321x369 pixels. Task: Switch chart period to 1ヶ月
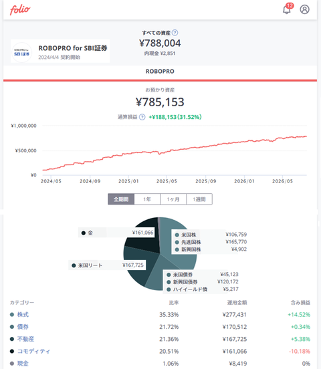click(x=173, y=199)
